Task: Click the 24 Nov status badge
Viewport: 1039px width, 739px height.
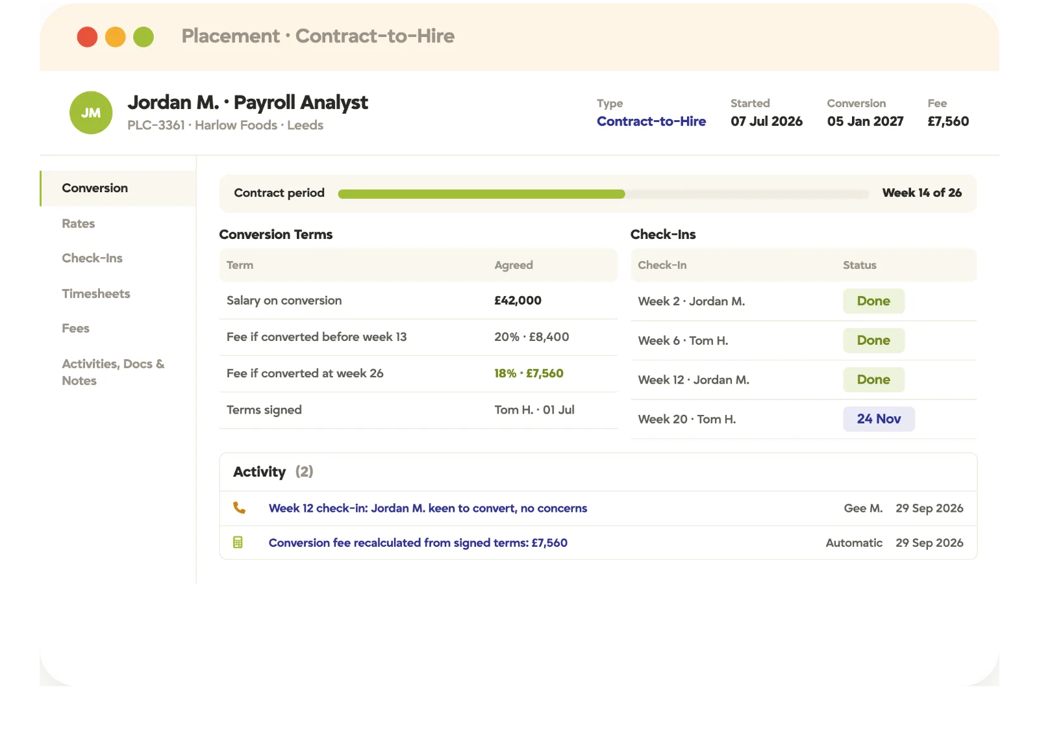Action: (x=879, y=419)
